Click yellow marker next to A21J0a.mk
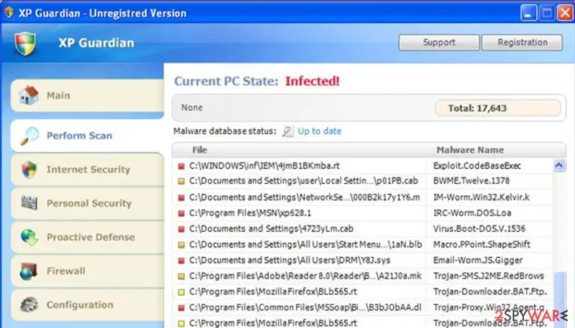The image size is (575, 328). [181, 276]
